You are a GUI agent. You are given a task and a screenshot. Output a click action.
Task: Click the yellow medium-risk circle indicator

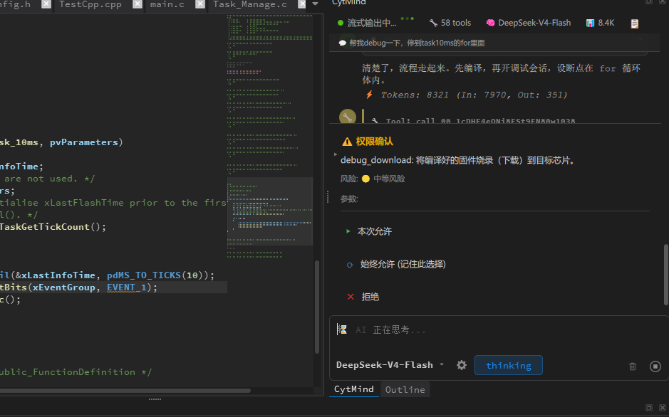365,179
